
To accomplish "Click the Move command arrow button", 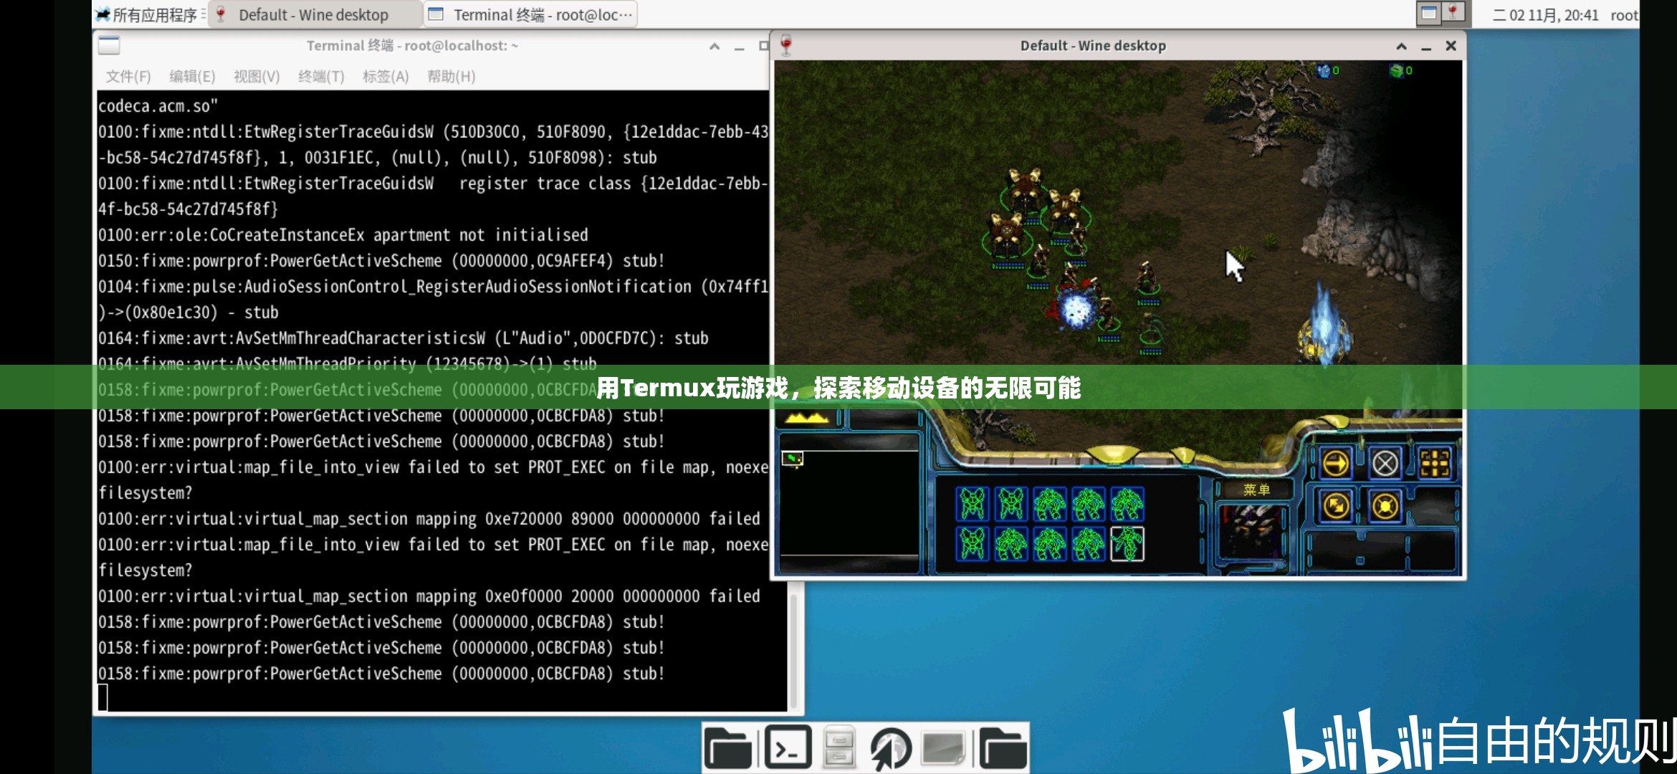I will tap(1336, 464).
